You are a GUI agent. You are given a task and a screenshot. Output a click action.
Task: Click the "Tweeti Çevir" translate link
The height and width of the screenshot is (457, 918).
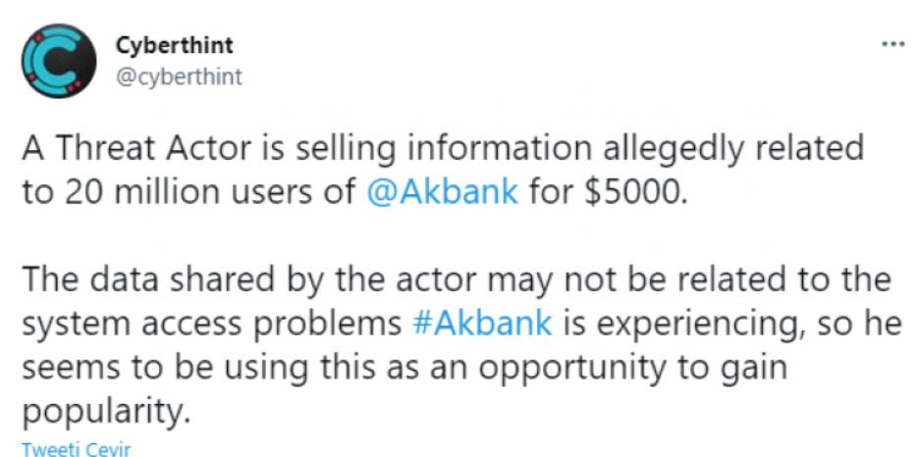[76, 449]
